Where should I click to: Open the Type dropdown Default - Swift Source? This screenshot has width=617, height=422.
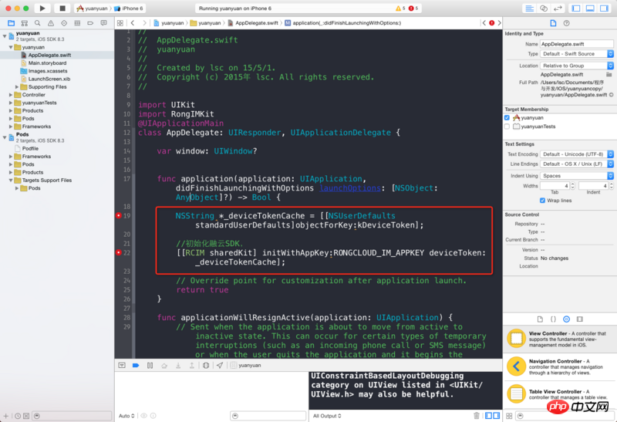[576, 53]
